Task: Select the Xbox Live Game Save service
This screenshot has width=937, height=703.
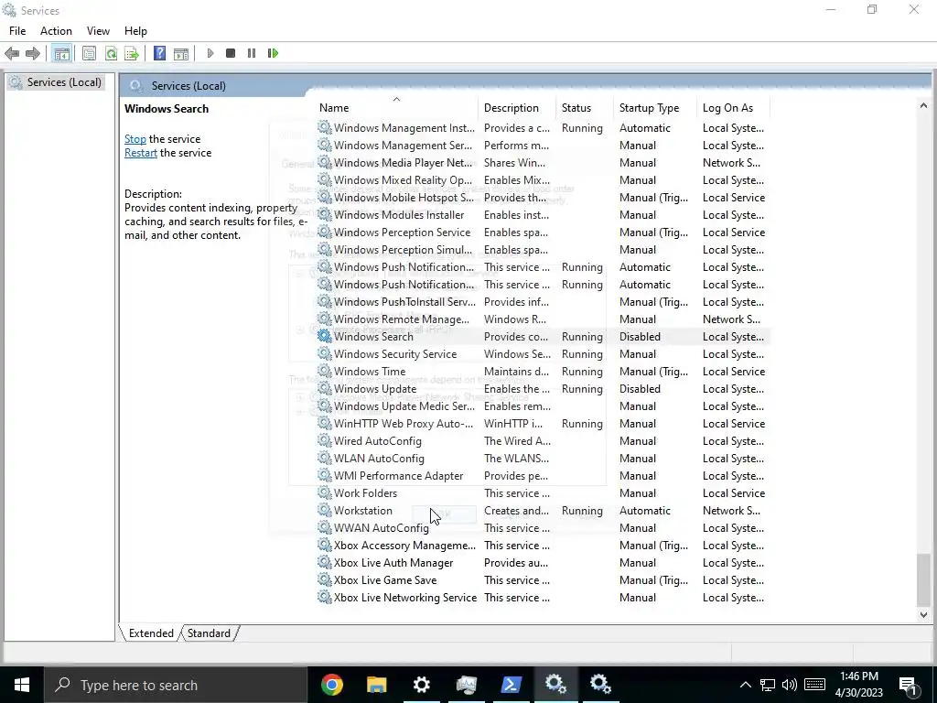Action: tap(543, 579)
